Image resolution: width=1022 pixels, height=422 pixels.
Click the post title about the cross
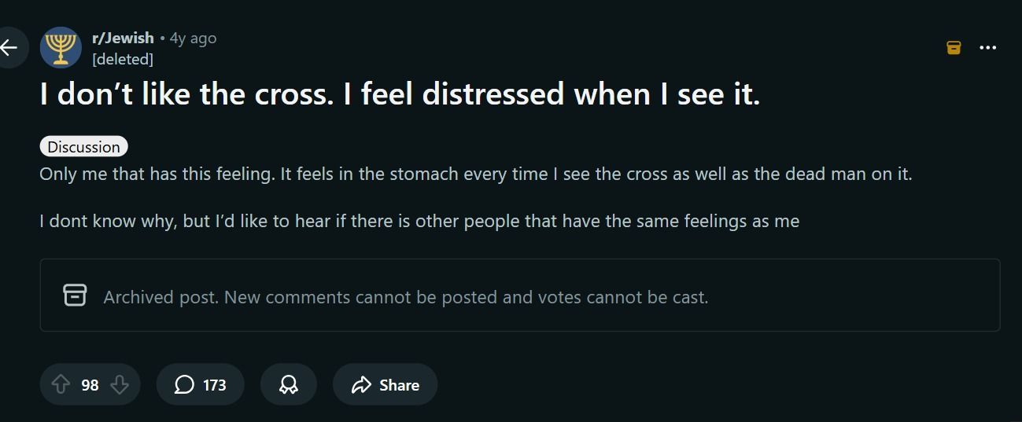pyautogui.click(x=400, y=94)
